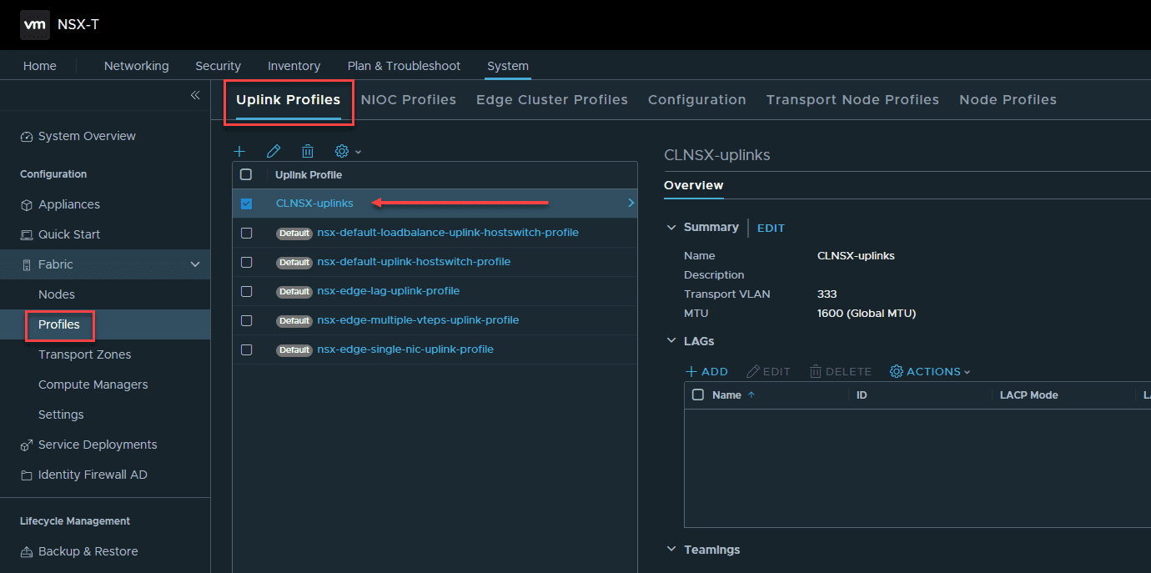Uncheck the CLNSX-uplinks profile checkbox
This screenshot has width=1151, height=573.
click(x=244, y=203)
